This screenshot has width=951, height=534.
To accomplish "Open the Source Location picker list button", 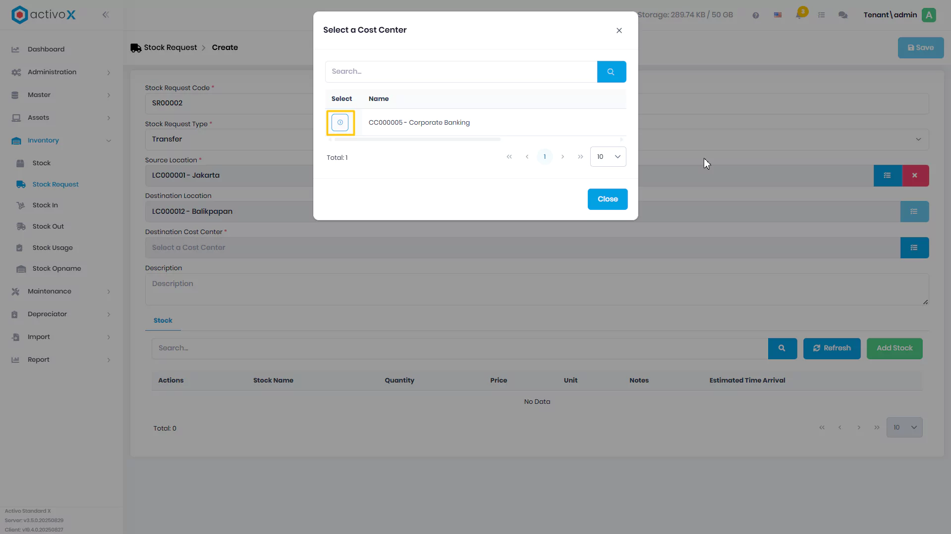I will pyautogui.click(x=888, y=176).
